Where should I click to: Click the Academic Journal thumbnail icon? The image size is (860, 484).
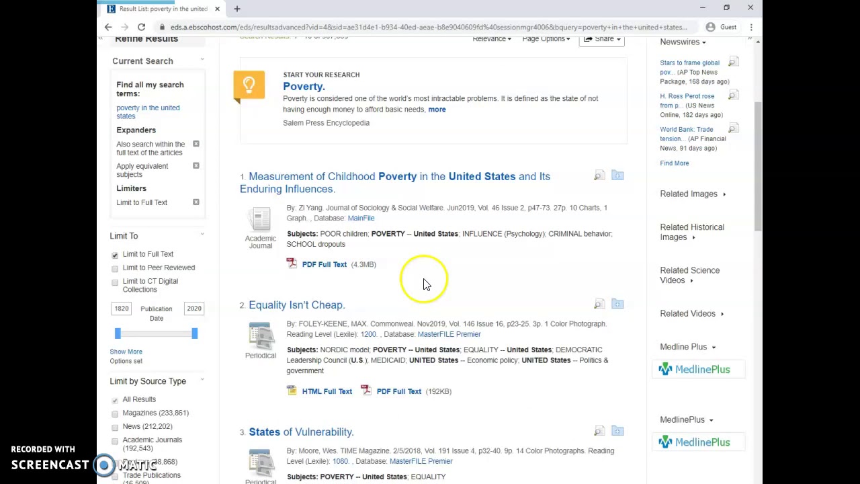[x=261, y=219]
